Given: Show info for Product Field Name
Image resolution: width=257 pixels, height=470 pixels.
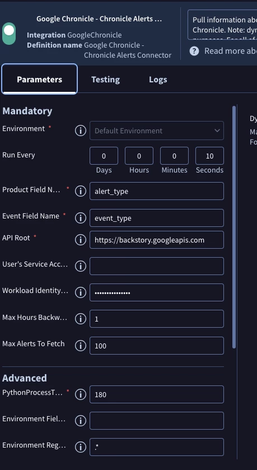Looking at the screenshot, I should (80, 191).
